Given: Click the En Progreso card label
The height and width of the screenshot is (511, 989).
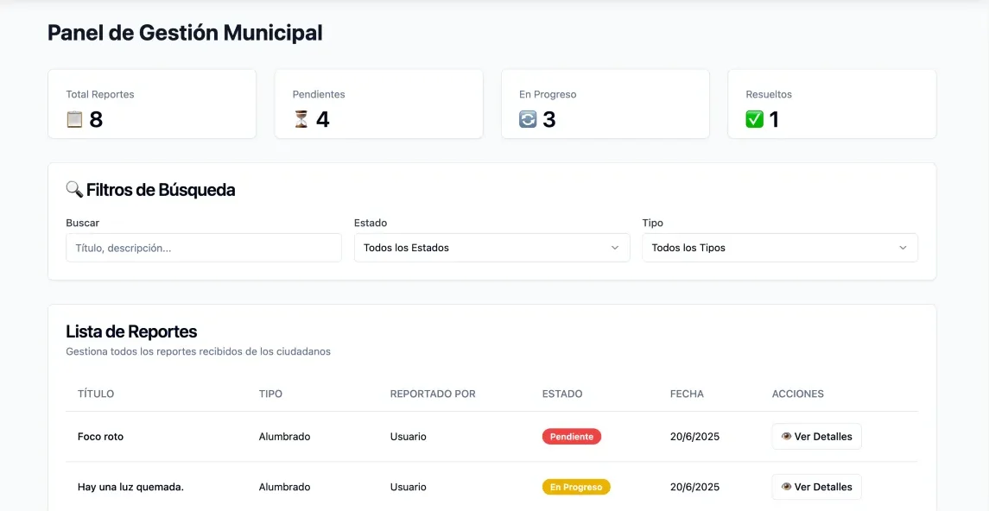Looking at the screenshot, I should 548,94.
